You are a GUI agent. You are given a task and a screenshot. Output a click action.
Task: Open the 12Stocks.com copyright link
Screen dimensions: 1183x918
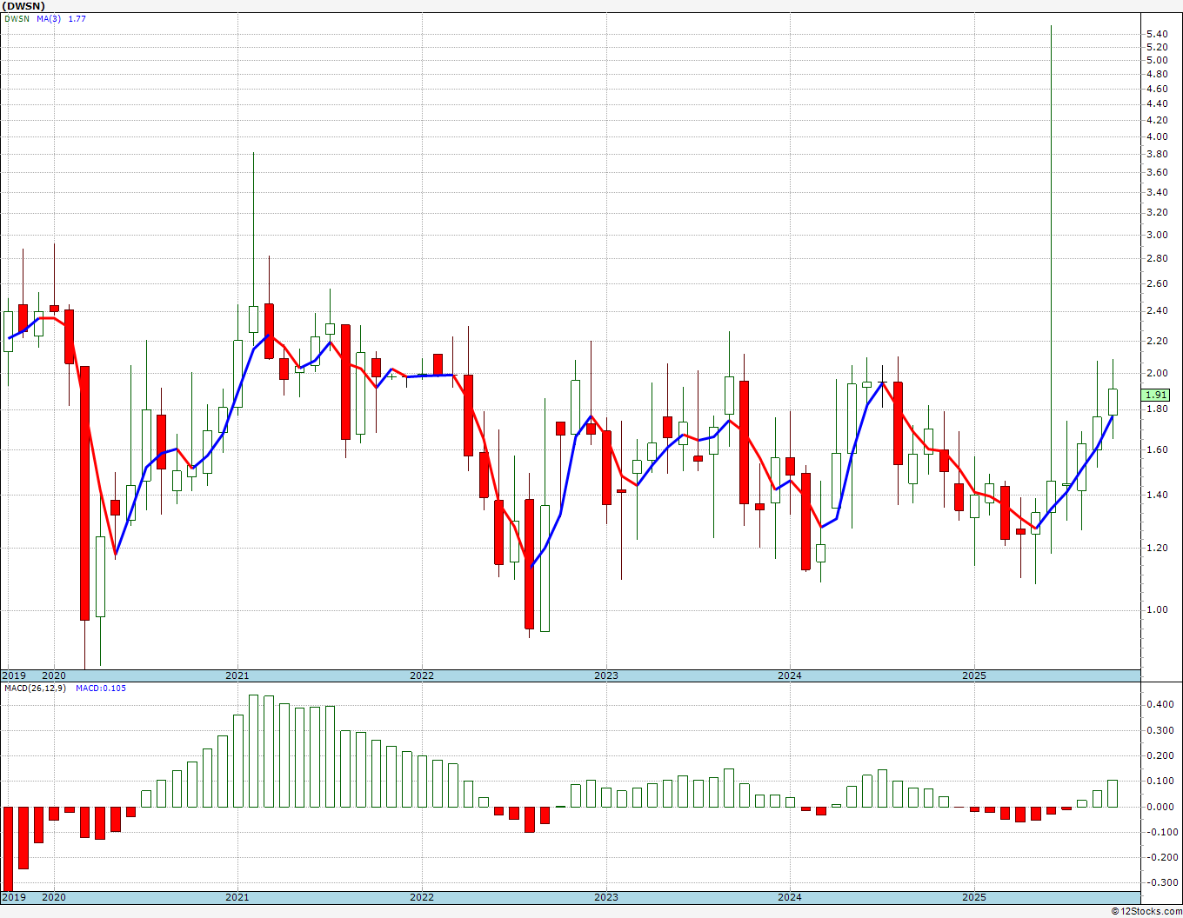[x=1146, y=911]
